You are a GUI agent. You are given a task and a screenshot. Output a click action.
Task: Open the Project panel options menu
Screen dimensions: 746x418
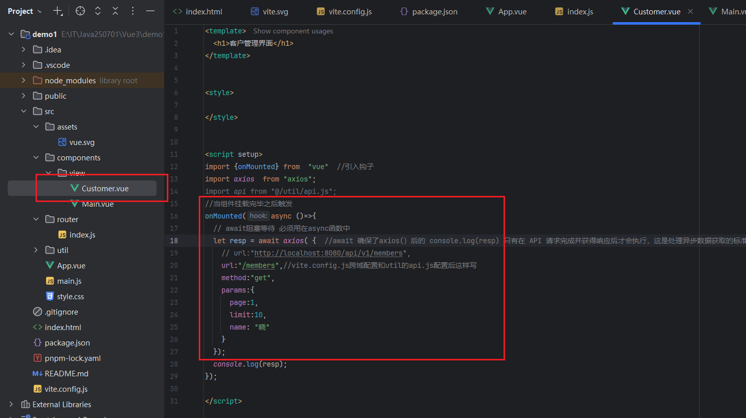point(133,11)
